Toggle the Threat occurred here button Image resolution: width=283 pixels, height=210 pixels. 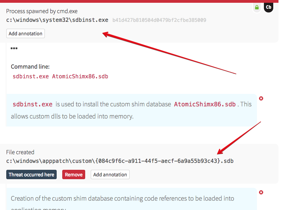pyautogui.click(x=31, y=175)
